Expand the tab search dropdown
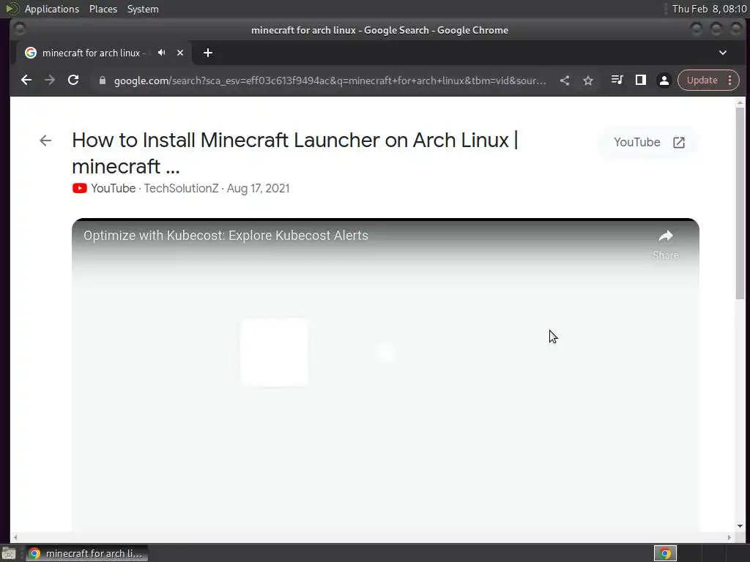Image resolution: width=750 pixels, height=562 pixels. pos(723,53)
